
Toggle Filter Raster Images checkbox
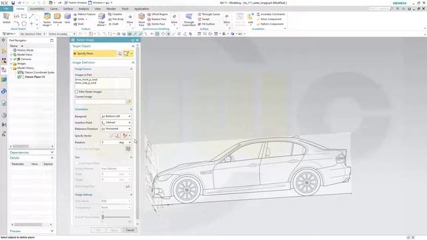point(76,92)
